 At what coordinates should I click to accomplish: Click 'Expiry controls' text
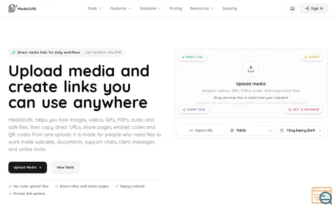coord(132,186)
